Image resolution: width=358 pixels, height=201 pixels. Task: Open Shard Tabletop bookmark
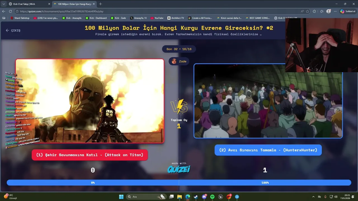pyautogui.click(x=20, y=18)
